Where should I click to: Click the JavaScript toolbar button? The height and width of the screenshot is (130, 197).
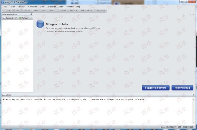100,10
